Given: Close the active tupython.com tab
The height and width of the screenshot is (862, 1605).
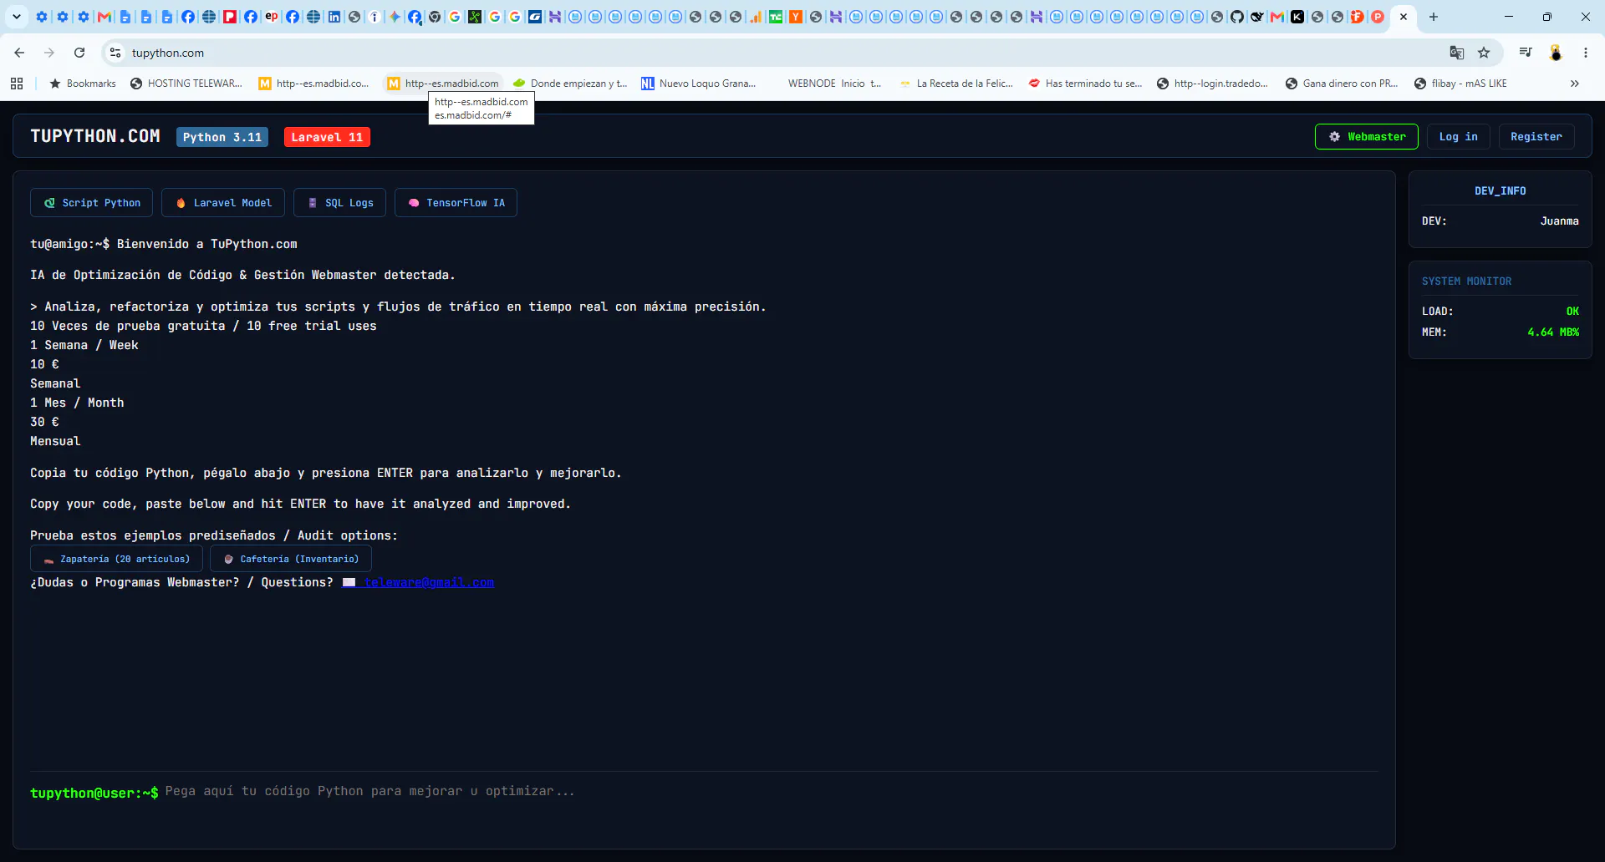Looking at the screenshot, I should coord(1404,17).
